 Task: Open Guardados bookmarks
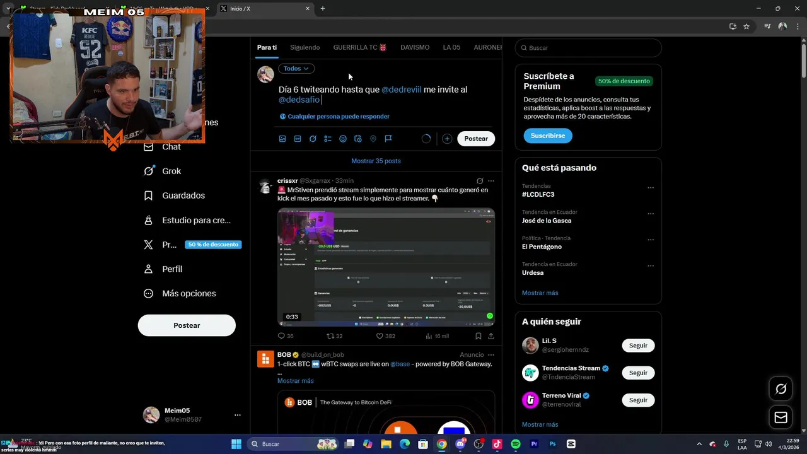pos(175,195)
